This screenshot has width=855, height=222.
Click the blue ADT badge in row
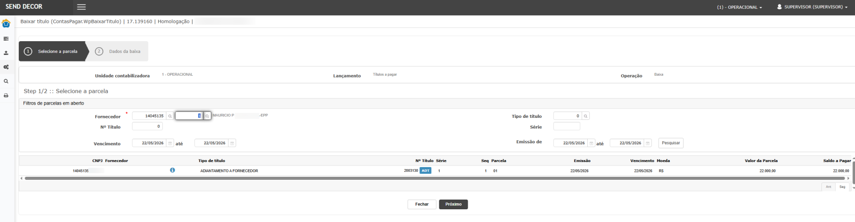point(425,171)
